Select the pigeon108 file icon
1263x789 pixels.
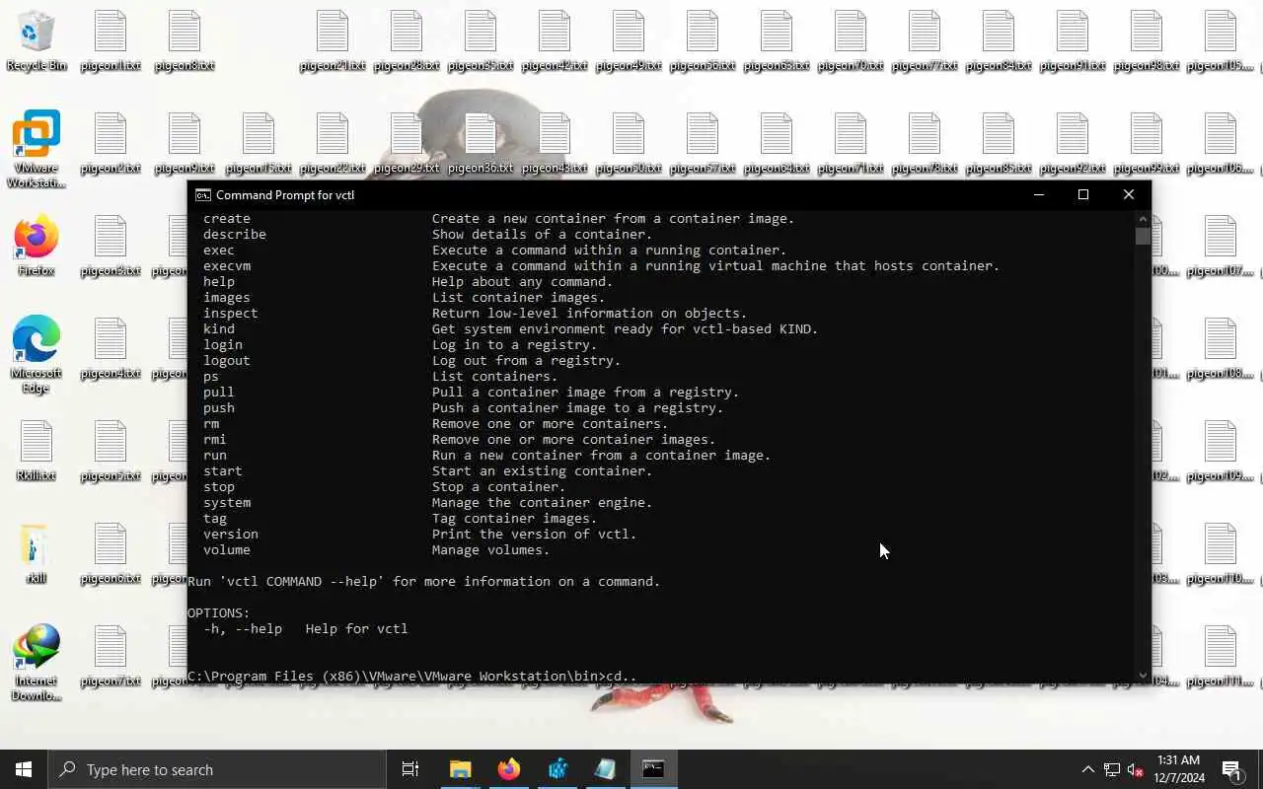[x=1221, y=349]
